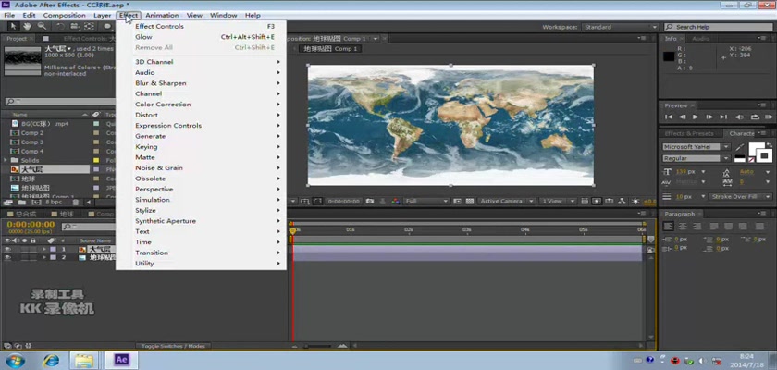This screenshot has height=370, width=777.
Task: Select the Unified Camera tool
Action: pyautogui.click(x=74, y=26)
